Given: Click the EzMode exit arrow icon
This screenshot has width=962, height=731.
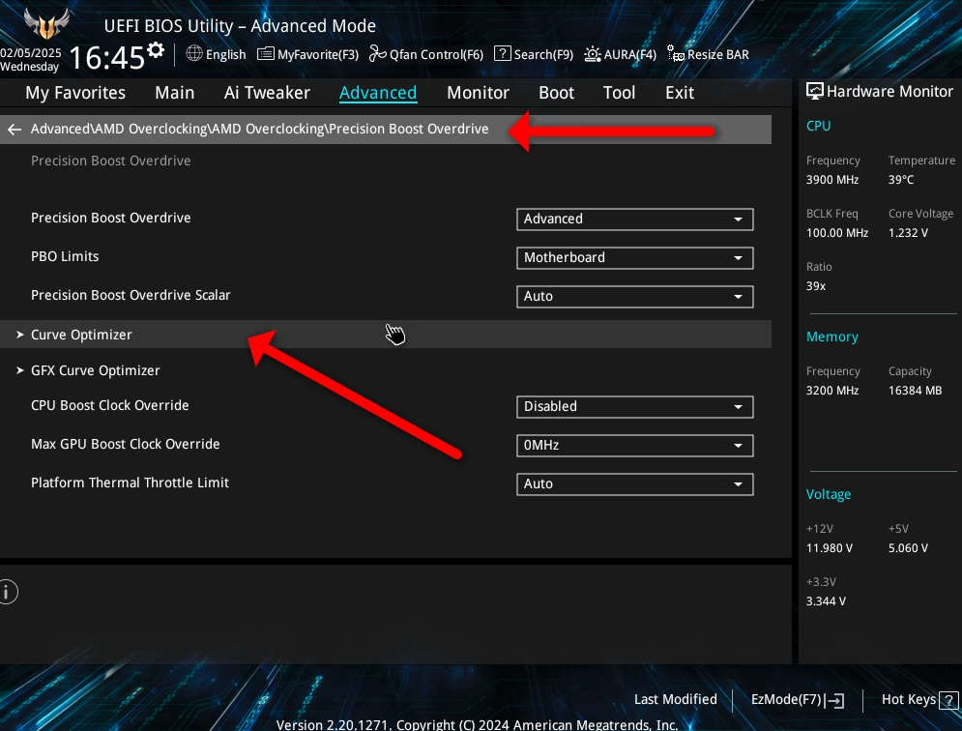Looking at the screenshot, I should pyautogui.click(x=834, y=700).
